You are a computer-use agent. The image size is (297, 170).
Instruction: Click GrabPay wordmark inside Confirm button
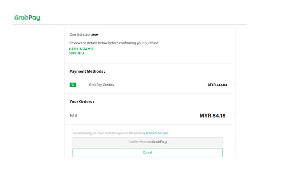pos(159,142)
